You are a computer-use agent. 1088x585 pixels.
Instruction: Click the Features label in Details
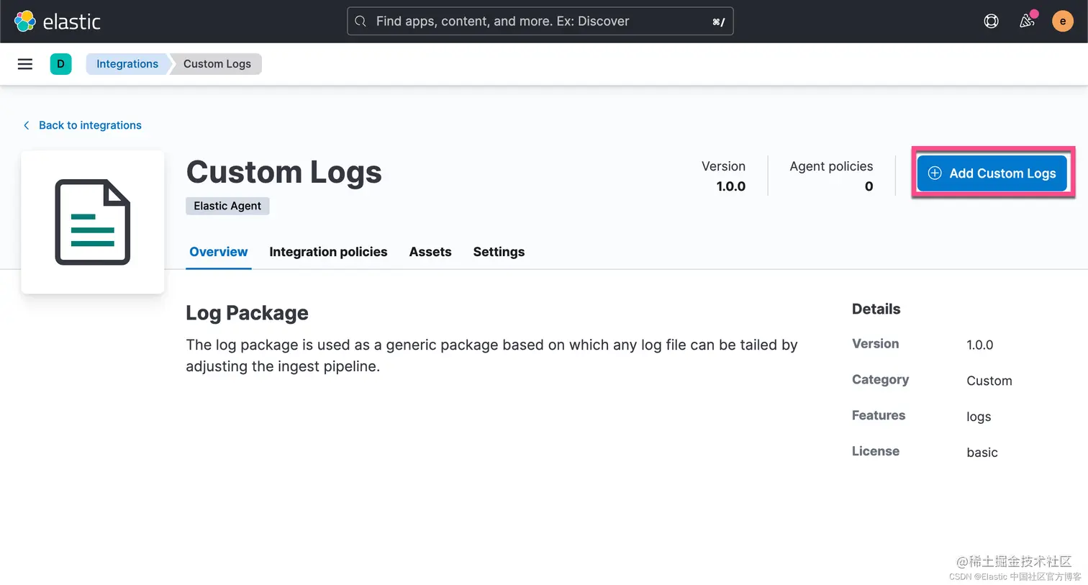pos(879,415)
